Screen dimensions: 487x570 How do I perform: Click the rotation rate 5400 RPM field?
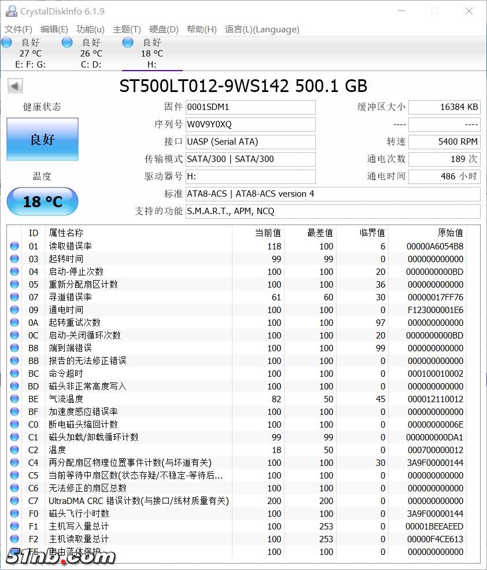tap(444, 142)
